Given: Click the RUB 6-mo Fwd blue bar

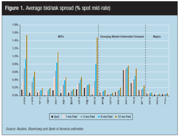Looking at the screenshot, I should click(x=96, y=80).
